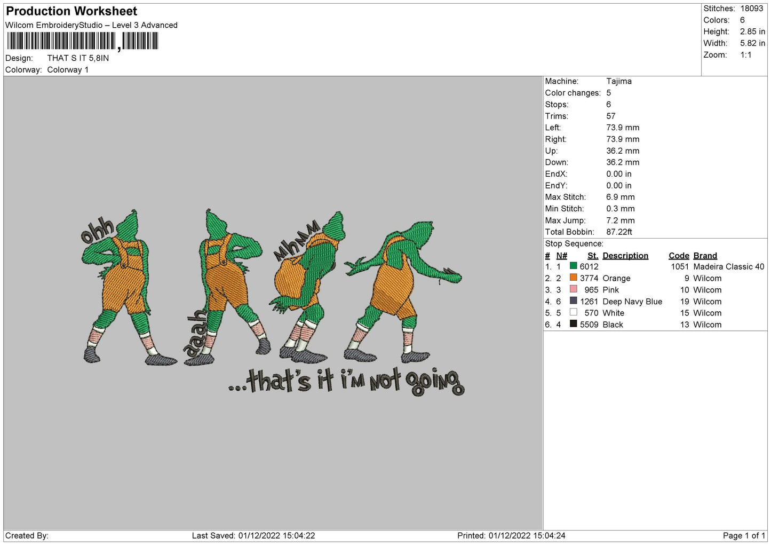Click stitch count 5509 in Black row
The width and height of the screenshot is (771, 545).
[x=589, y=325]
